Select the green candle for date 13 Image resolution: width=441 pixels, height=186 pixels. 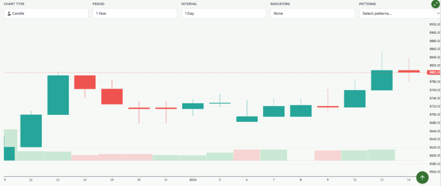(x=382, y=80)
